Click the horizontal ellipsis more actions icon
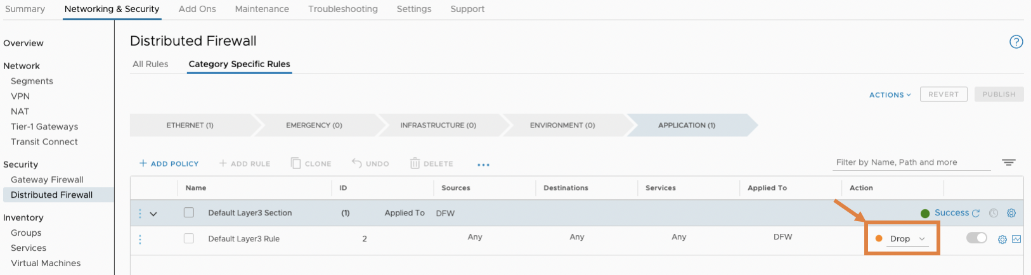 [x=483, y=165]
